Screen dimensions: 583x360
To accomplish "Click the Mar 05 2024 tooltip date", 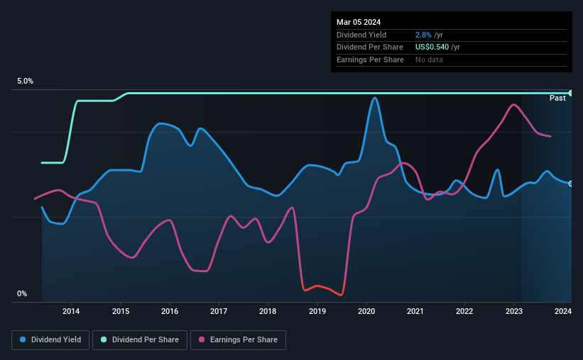I will pos(359,22).
